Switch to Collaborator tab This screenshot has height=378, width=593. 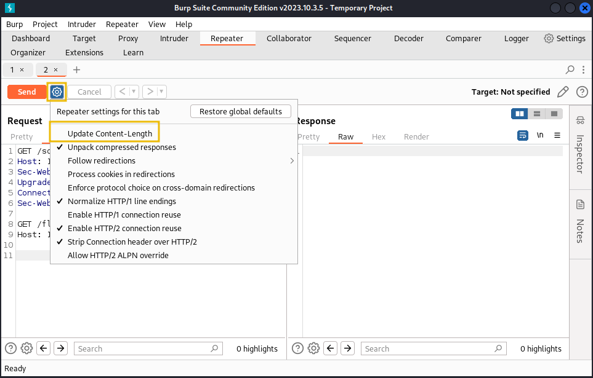pos(289,39)
